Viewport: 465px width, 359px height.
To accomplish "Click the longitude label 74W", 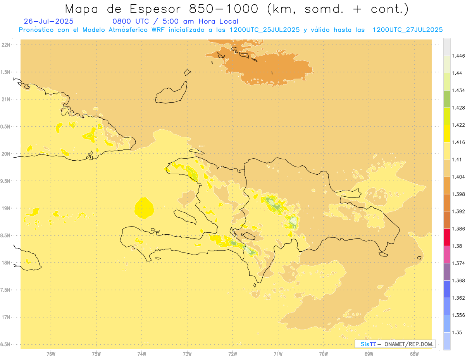I will 142,354.
